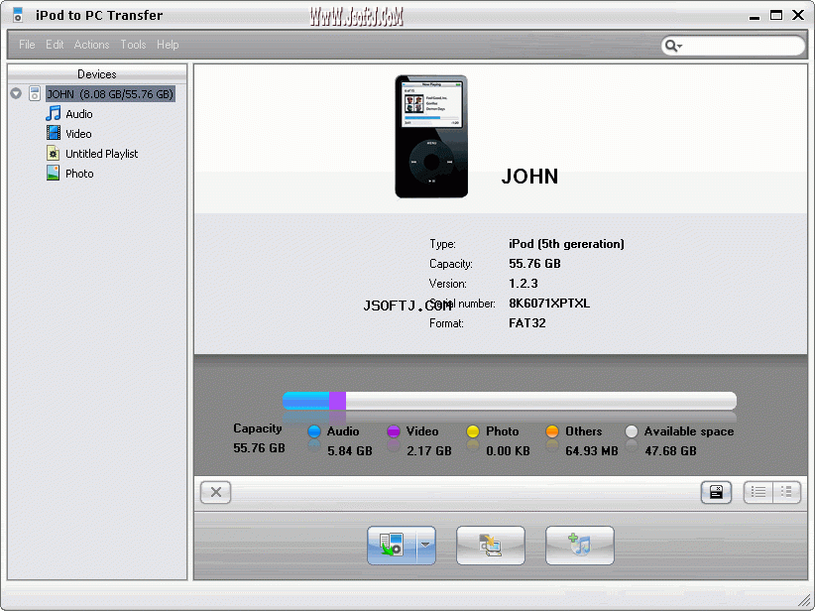Open the Untitled Playlist item
Viewport: 815px width, 611px height.
click(x=102, y=154)
